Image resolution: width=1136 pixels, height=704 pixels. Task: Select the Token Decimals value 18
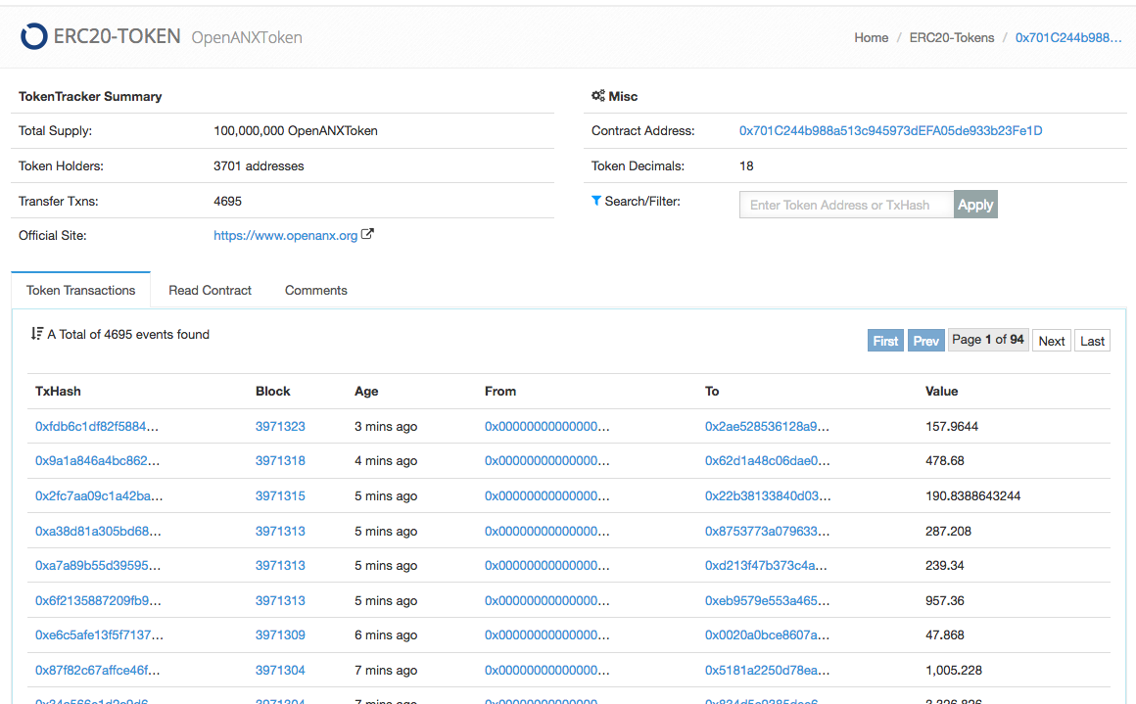pyautogui.click(x=746, y=165)
